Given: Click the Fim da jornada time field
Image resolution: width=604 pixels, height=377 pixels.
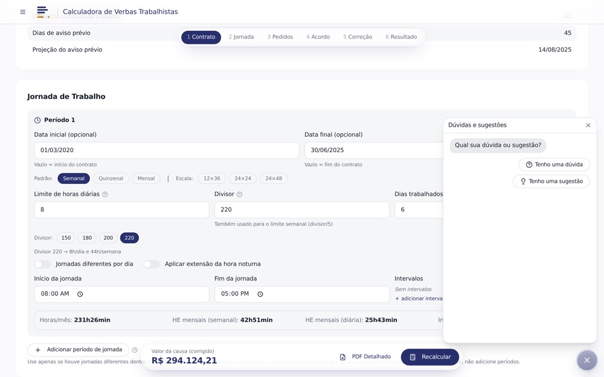Looking at the screenshot, I should click(x=301, y=294).
